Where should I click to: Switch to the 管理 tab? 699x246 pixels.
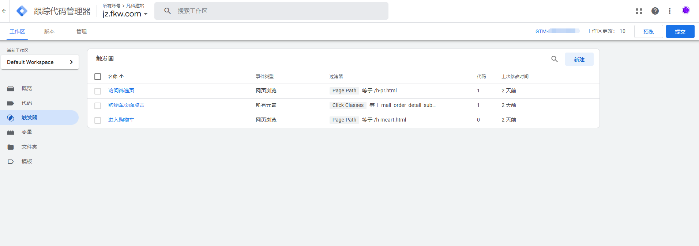[82, 31]
